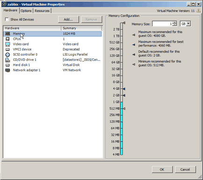Toggle the Show All Devices checkbox

(x=7, y=19)
